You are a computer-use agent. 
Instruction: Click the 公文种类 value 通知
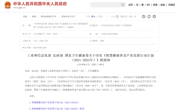point(102,41)
